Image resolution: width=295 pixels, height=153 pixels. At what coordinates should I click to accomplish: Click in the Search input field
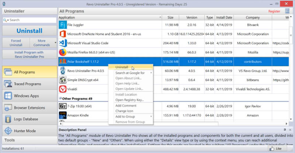click(x=33, y=20)
